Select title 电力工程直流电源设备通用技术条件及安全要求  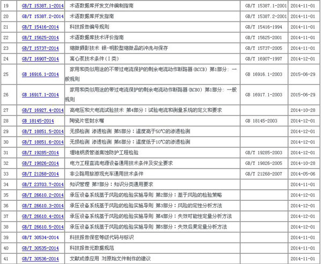click(121, 163)
